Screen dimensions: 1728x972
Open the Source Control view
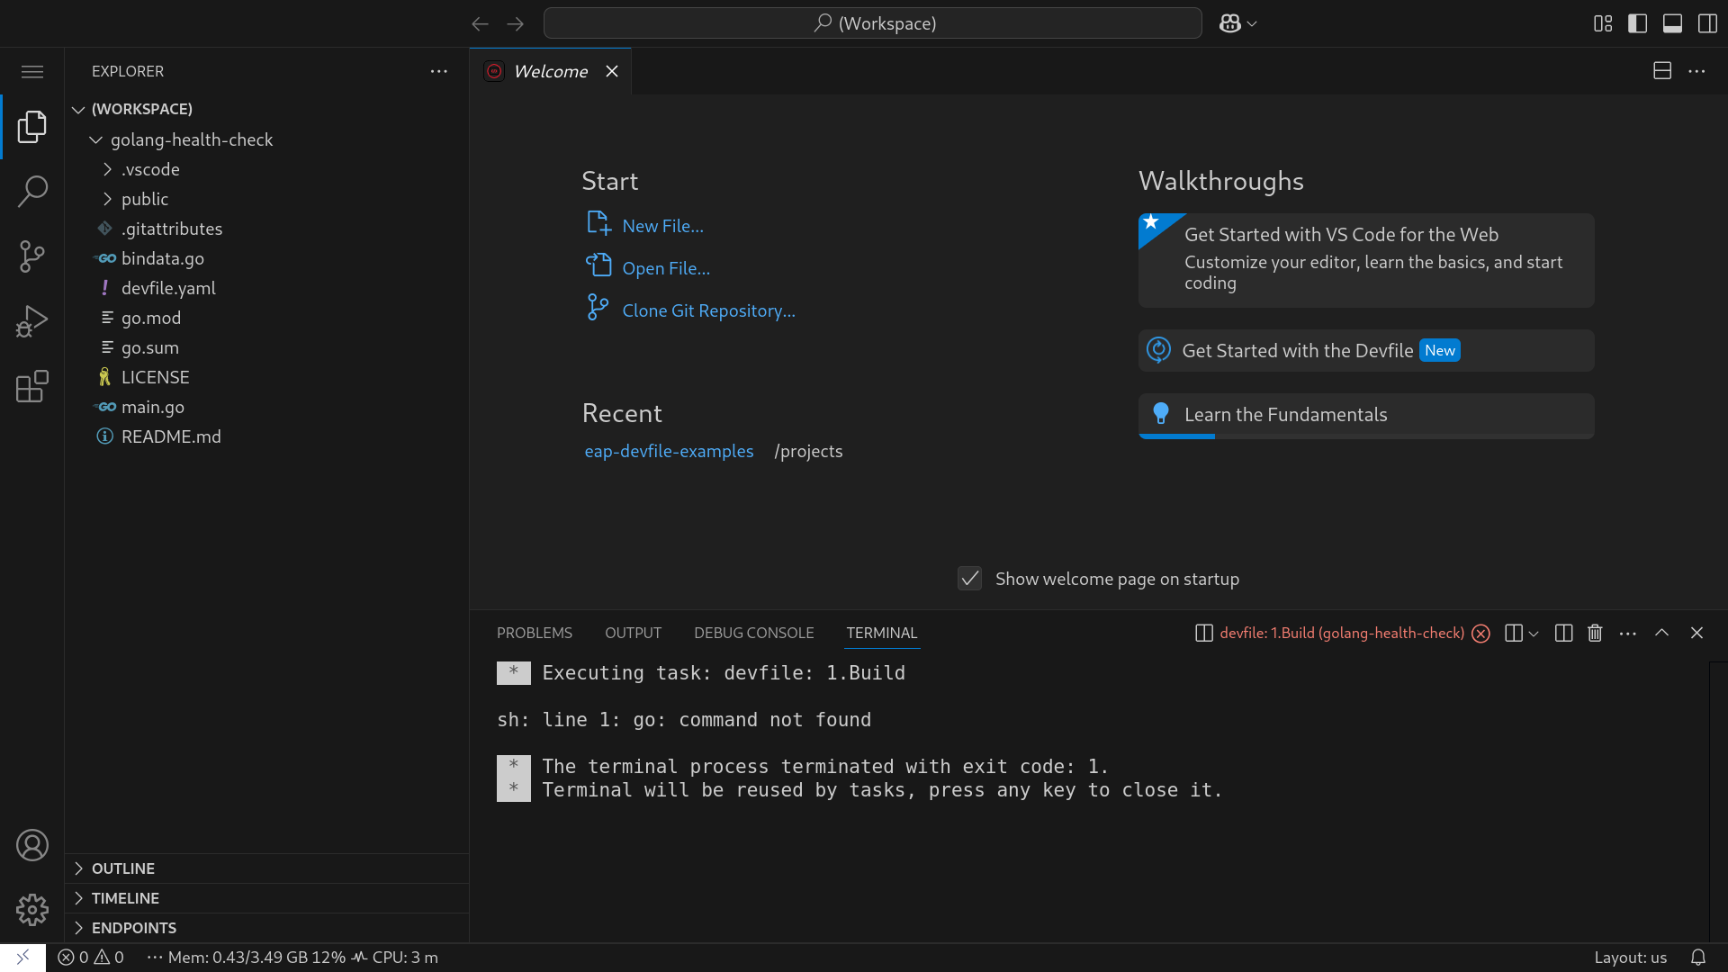click(32, 256)
